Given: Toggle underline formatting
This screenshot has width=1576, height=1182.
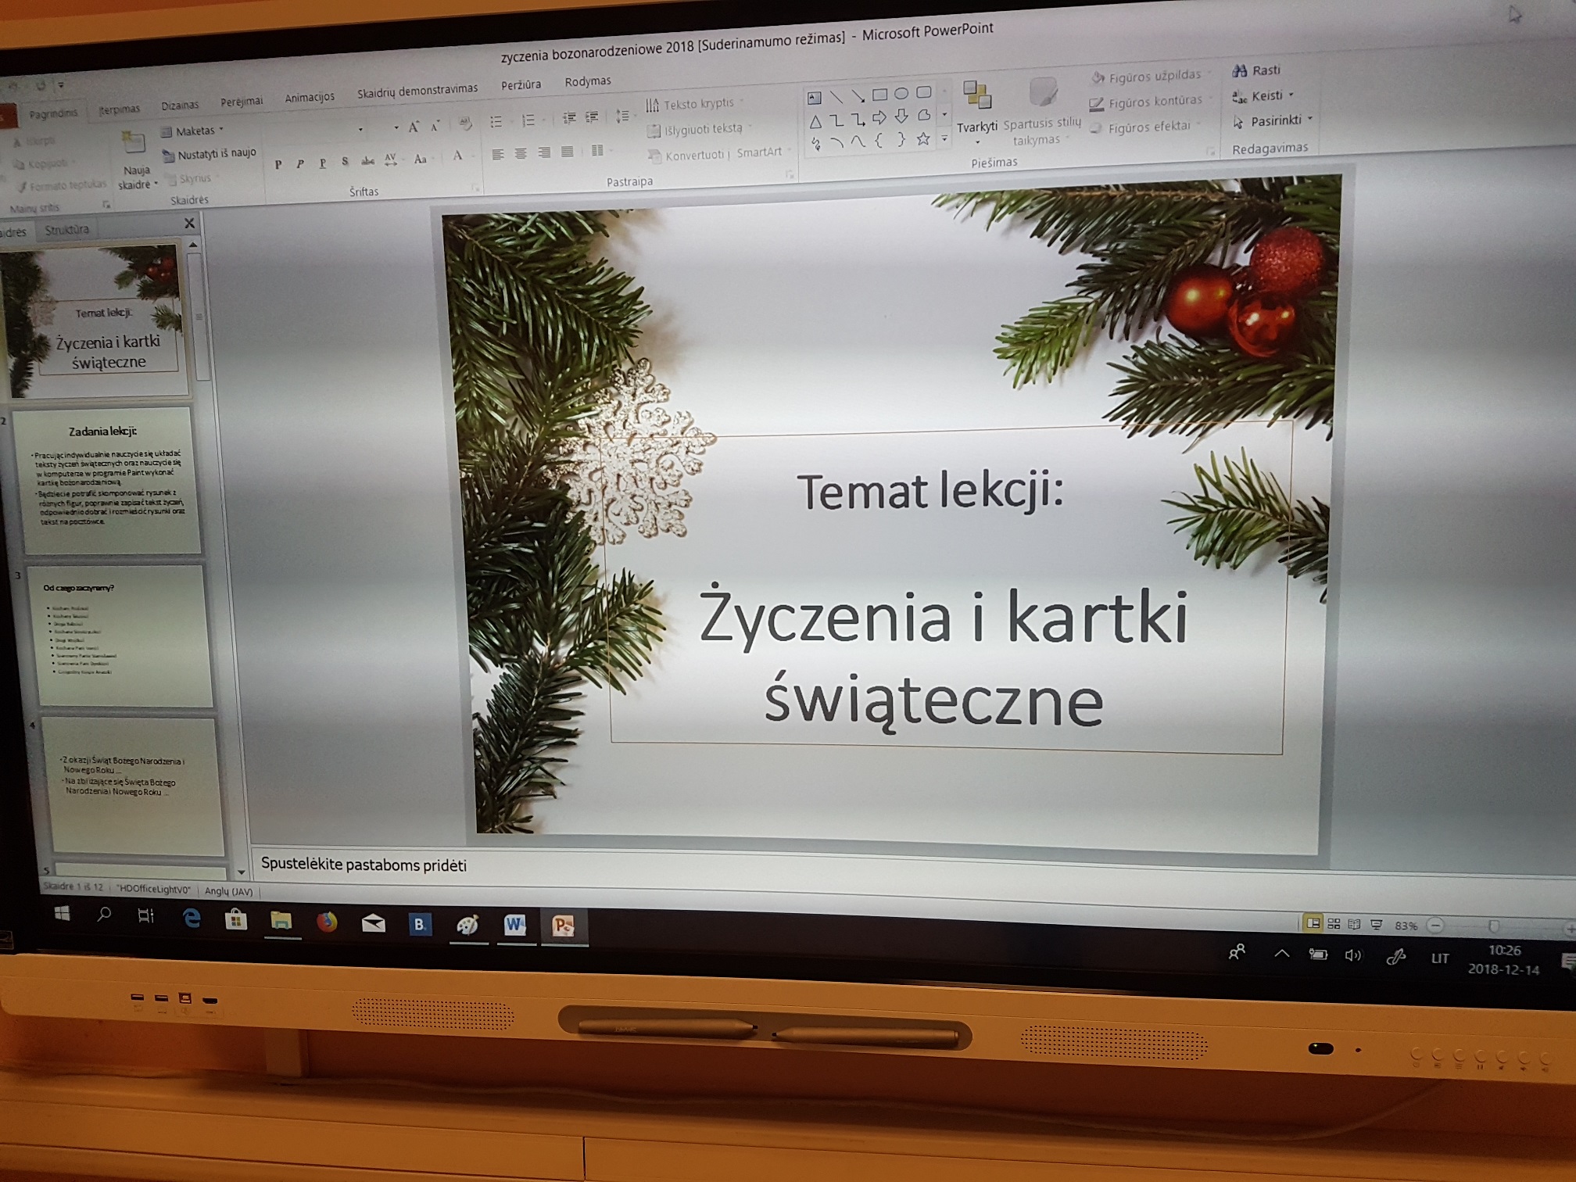Looking at the screenshot, I should [322, 163].
